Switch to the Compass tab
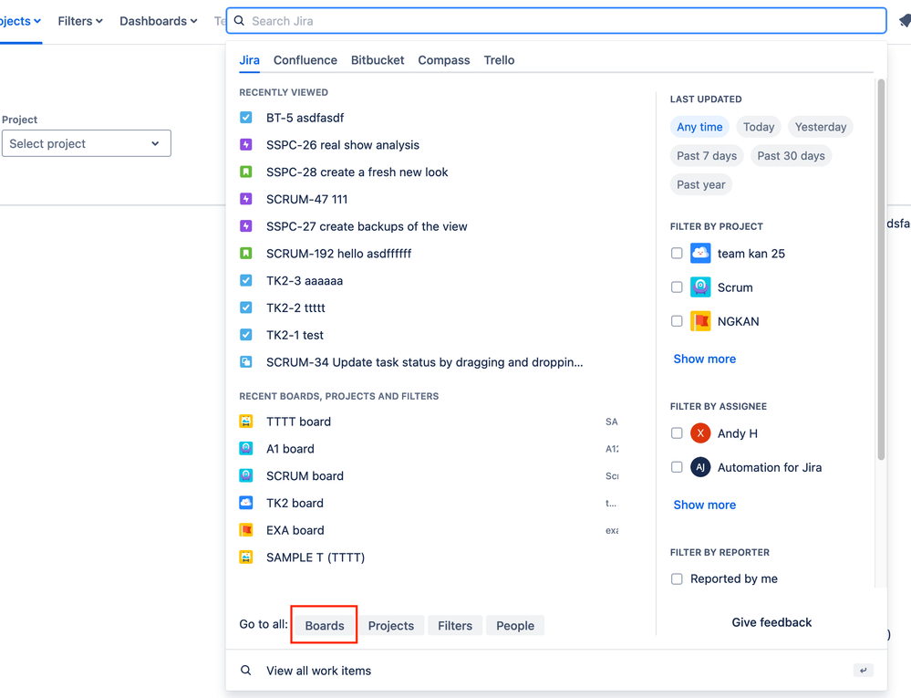This screenshot has width=911, height=698. pyautogui.click(x=444, y=60)
